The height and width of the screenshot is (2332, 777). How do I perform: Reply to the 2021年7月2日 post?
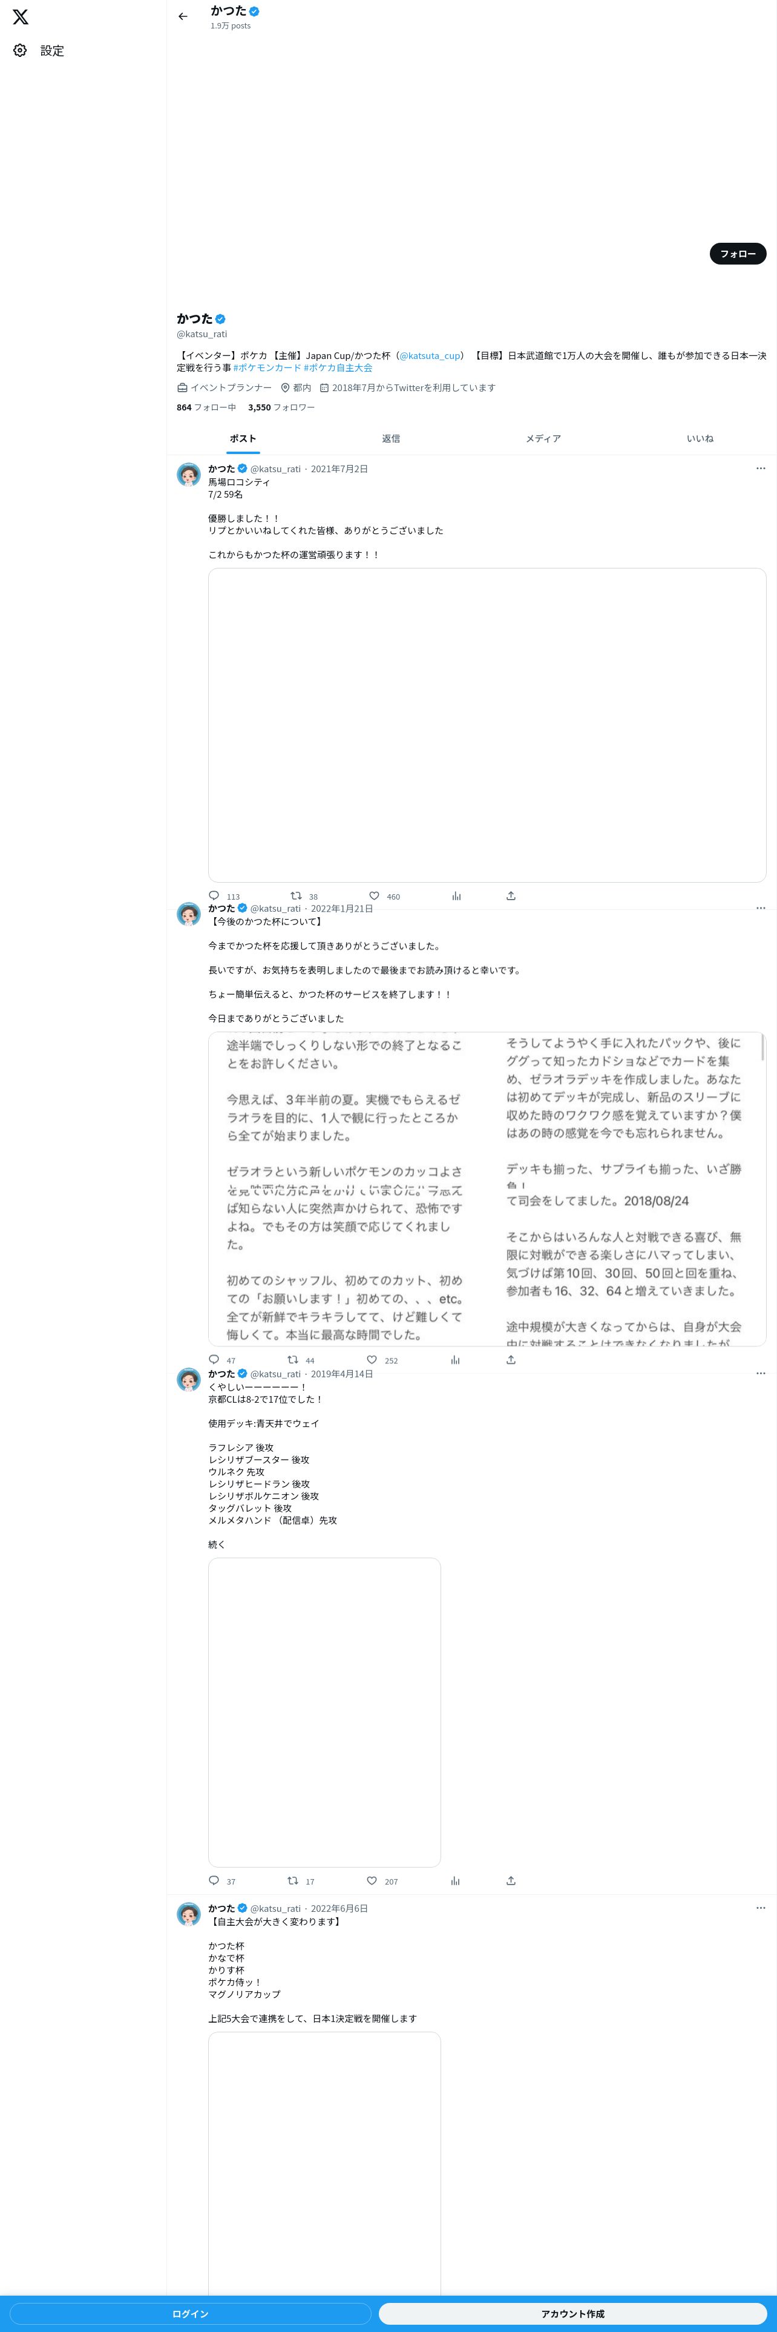tap(214, 895)
